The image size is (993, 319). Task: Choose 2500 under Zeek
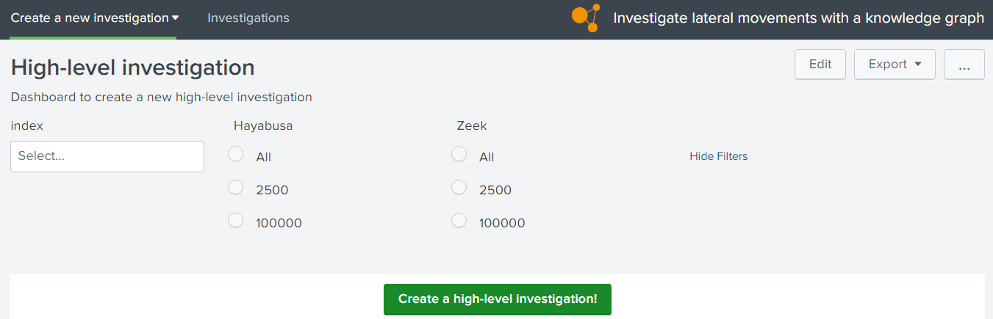point(459,188)
